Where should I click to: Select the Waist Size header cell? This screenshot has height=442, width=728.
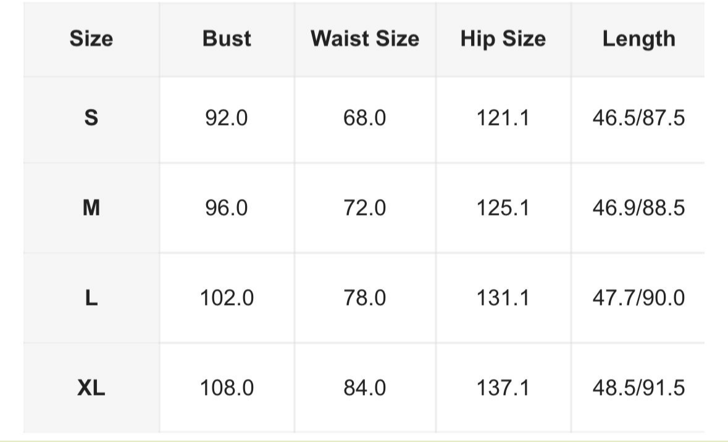(365, 38)
